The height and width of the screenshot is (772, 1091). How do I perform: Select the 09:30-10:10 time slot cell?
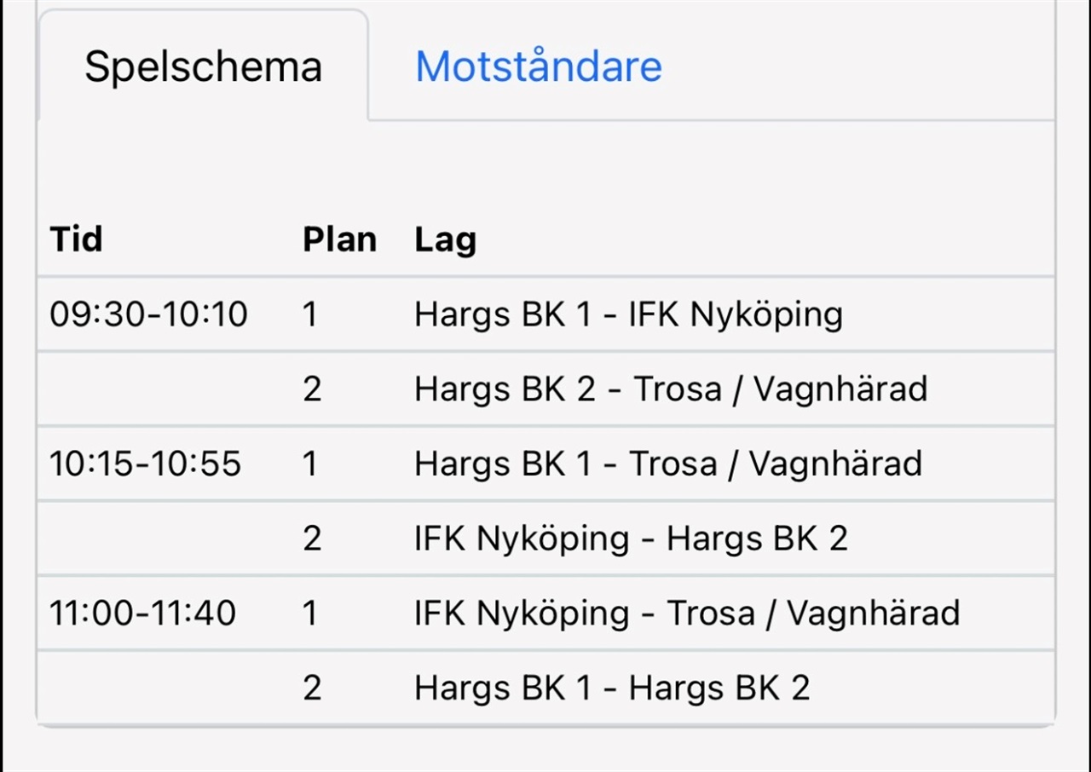tap(148, 314)
